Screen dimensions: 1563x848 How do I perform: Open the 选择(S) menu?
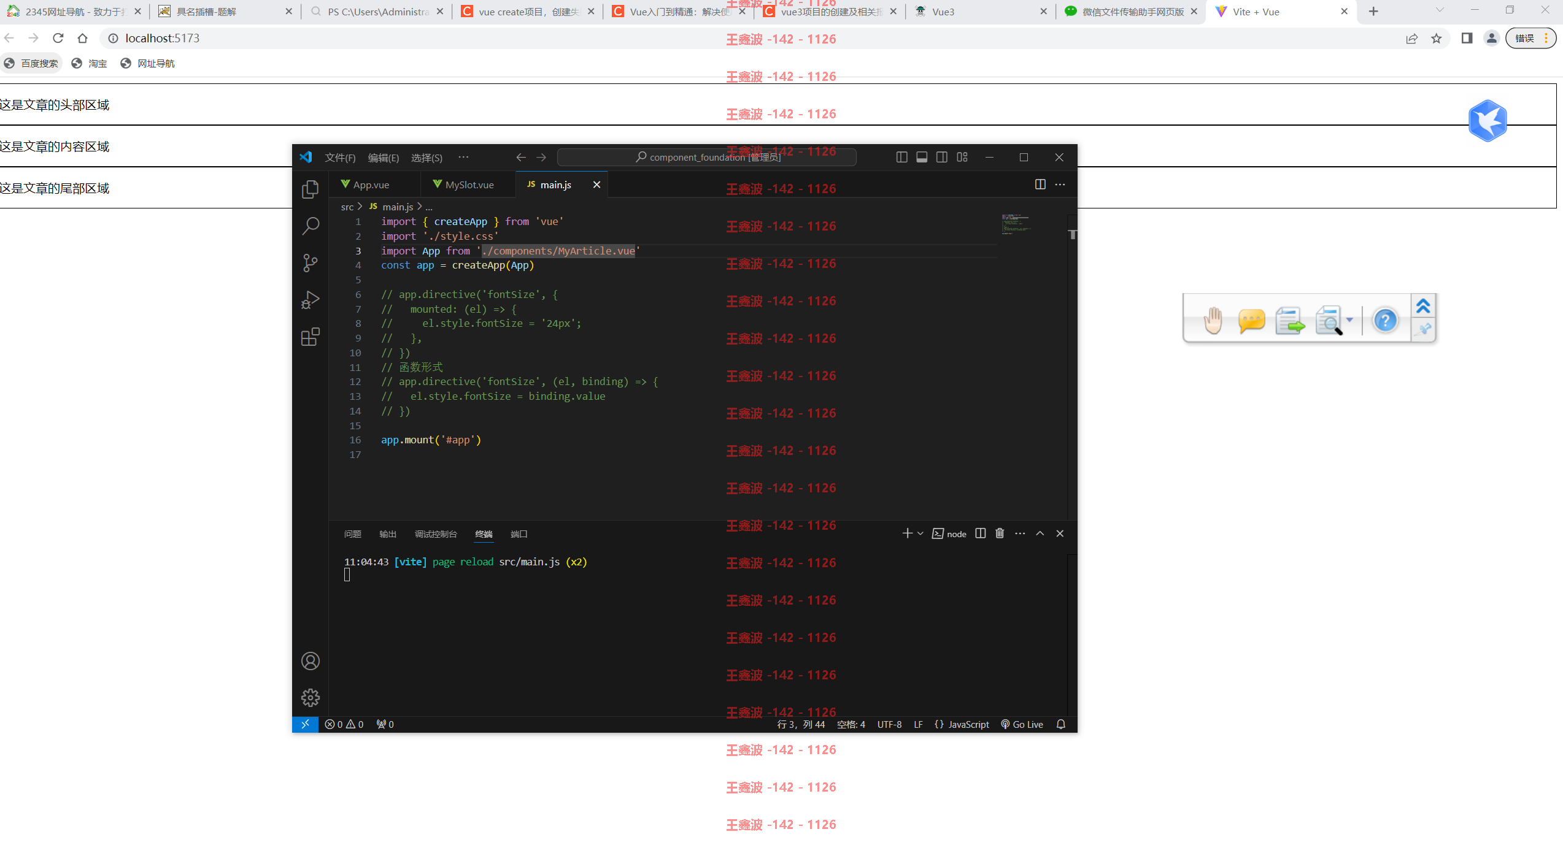(x=426, y=158)
